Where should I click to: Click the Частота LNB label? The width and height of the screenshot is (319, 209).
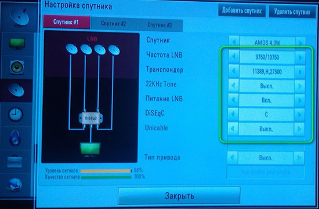tap(164, 55)
